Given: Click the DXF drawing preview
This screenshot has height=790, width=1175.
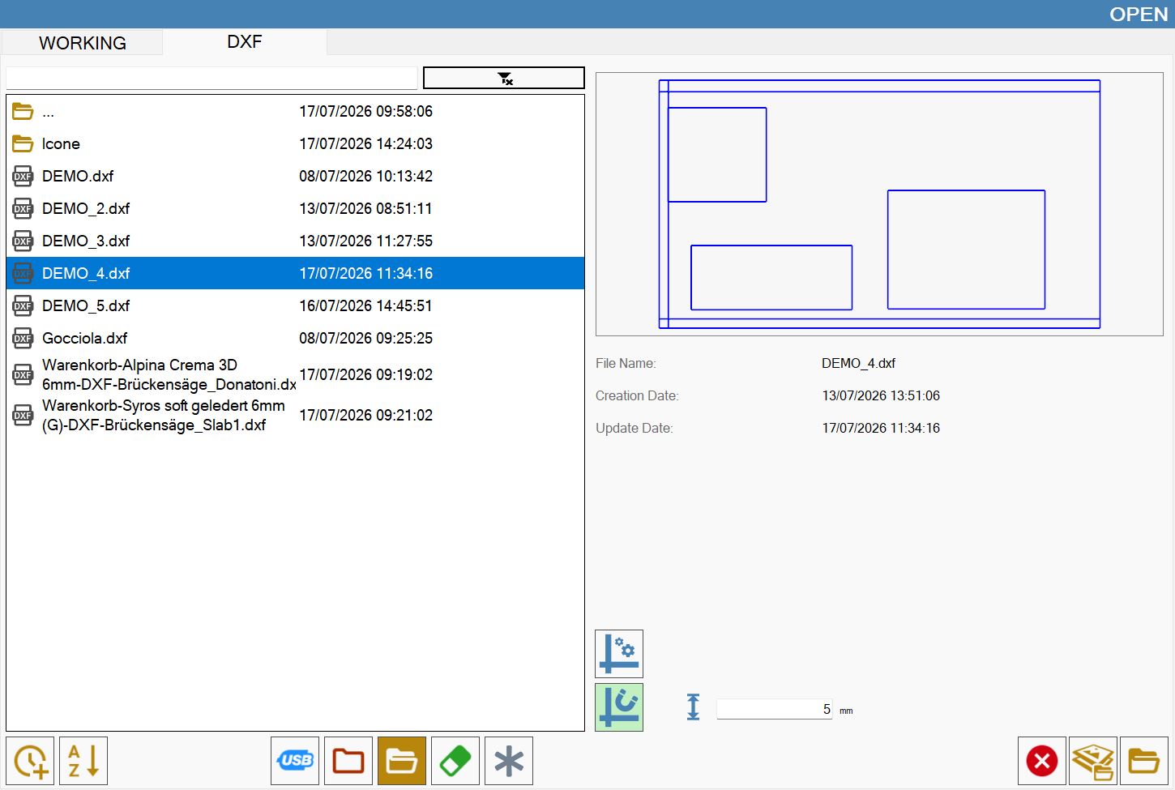Looking at the screenshot, I should 879,204.
